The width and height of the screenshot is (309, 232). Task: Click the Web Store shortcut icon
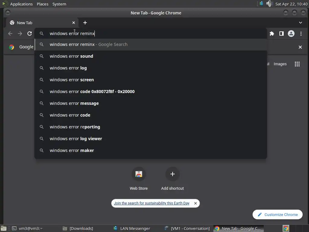click(x=139, y=174)
